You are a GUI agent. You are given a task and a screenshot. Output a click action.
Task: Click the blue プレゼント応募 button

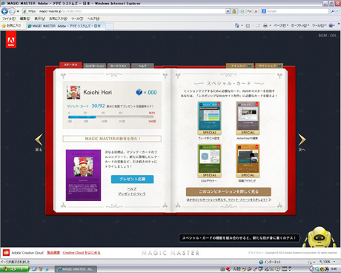tap(133, 179)
